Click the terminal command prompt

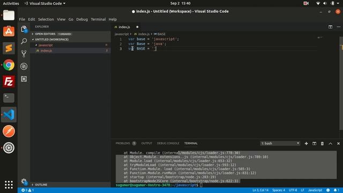pyautogui.click(x=159, y=185)
